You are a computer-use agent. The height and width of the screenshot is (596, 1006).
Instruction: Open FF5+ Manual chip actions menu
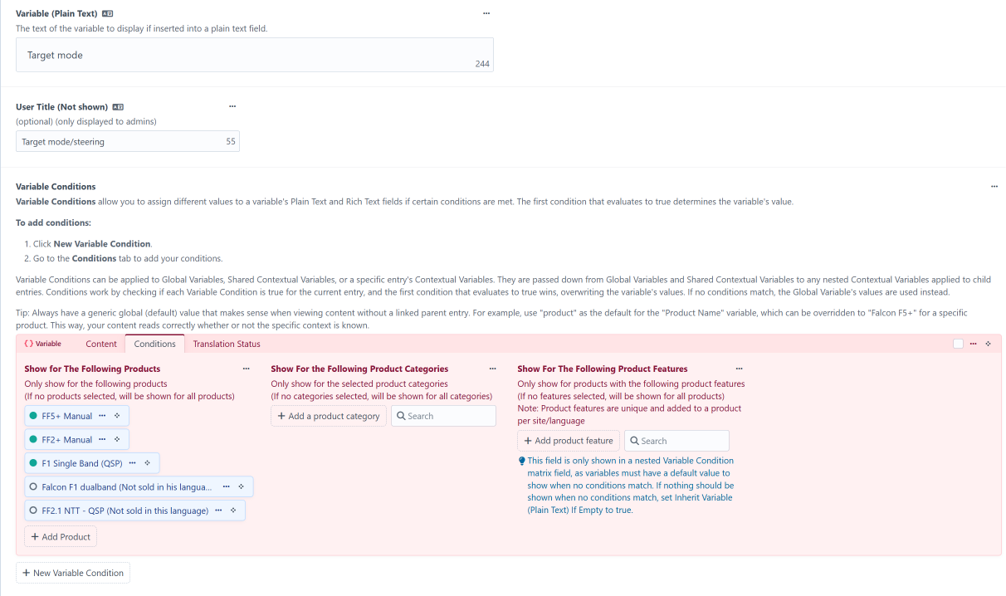[x=102, y=416]
